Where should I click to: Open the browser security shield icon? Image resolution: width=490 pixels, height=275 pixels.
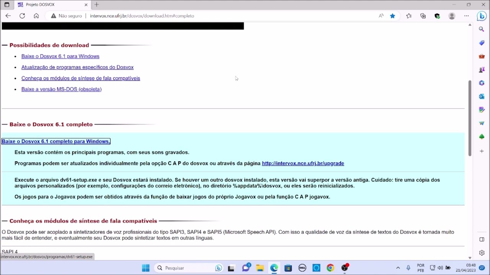pyautogui.click(x=437, y=16)
